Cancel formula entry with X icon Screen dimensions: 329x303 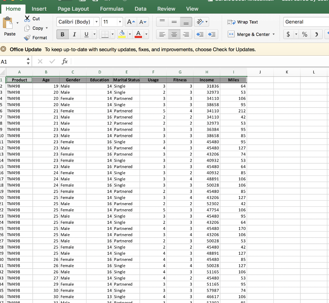coord(40,62)
